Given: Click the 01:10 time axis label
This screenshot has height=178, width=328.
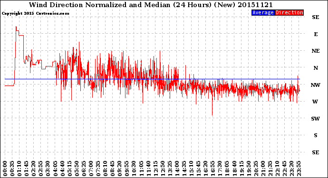Looking at the screenshot, I should point(19,169).
